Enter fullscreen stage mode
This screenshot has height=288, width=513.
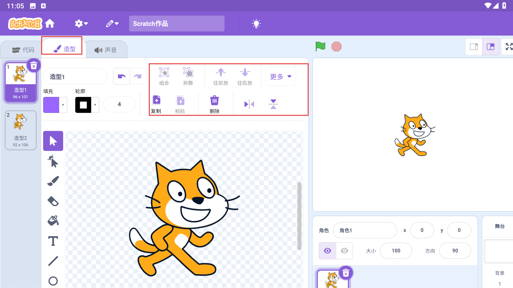point(509,47)
